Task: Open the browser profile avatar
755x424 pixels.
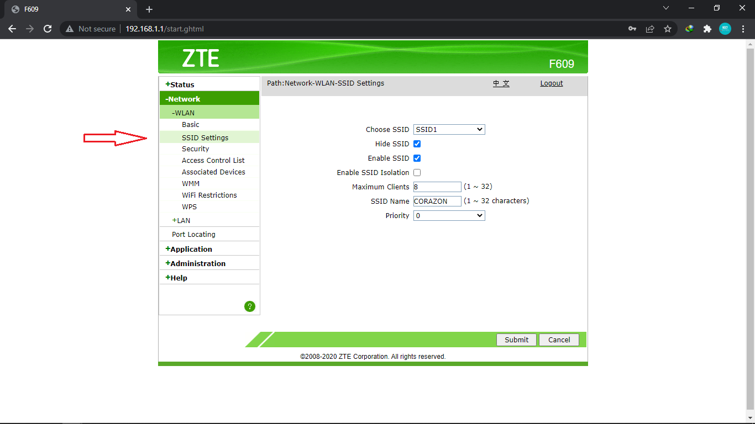Action: [x=725, y=29]
